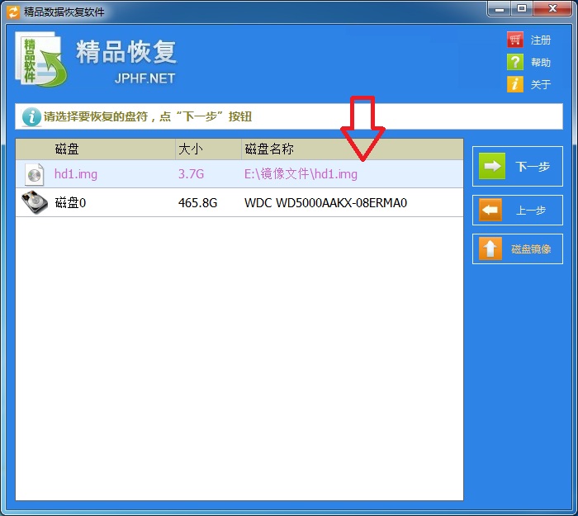
Task: Select the 磁盘0 hard disk row
Action: coord(239,202)
